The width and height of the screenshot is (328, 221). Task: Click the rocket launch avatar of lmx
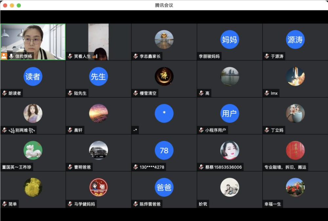click(x=295, y=76)
